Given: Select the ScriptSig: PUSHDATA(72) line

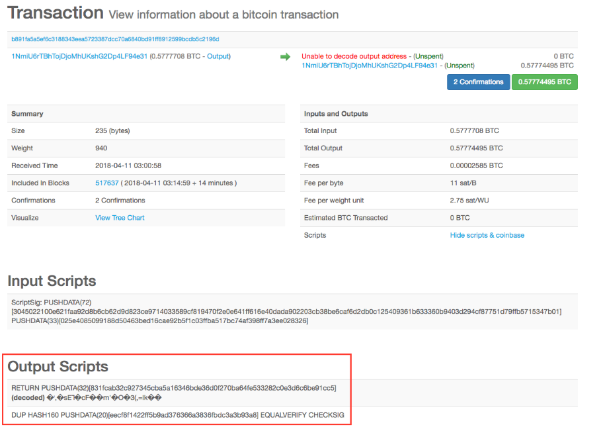Looking at the screenshot, I should [x=52, y=303].
